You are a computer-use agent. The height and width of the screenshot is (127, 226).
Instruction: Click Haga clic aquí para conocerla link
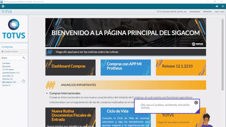pyautogui.click(x=173, y=122)
